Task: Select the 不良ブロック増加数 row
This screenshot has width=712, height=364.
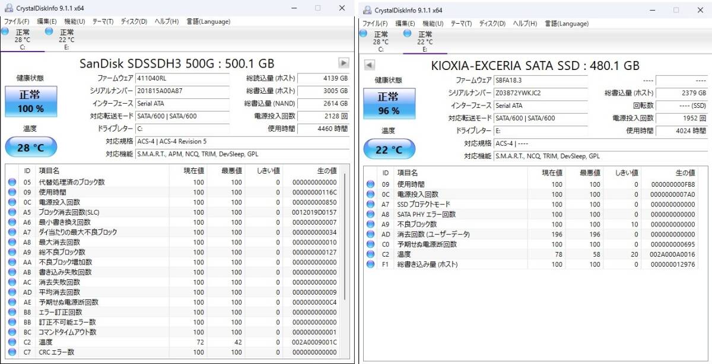Action: coord(173,262)
